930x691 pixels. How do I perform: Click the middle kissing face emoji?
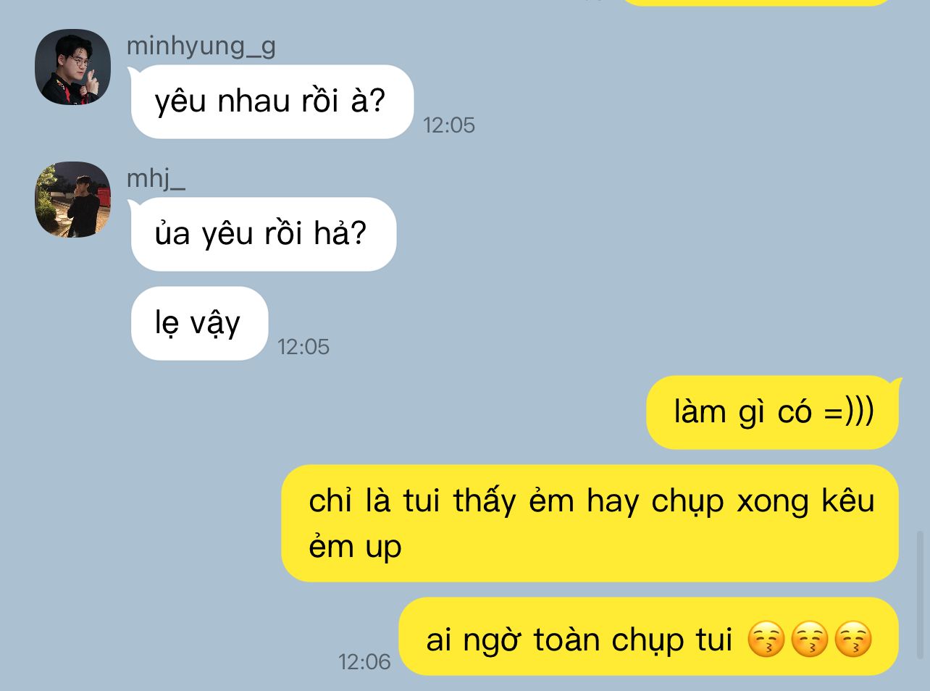810,640
